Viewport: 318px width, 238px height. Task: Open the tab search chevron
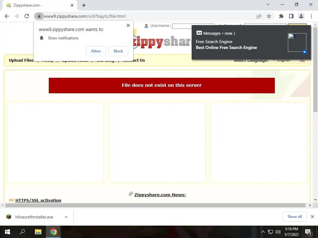[x=268, y=4]
